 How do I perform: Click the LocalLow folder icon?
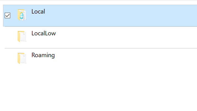click(22, 37)
